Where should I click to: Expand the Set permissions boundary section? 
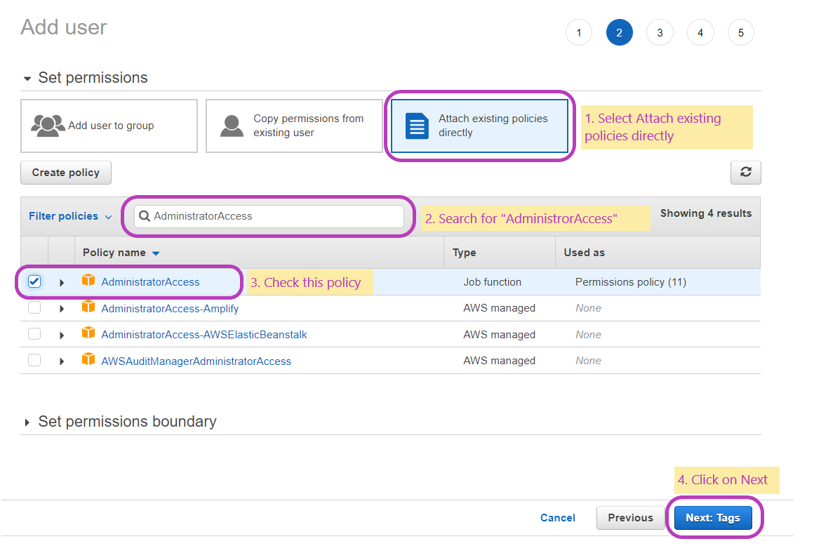pos(27,422)
